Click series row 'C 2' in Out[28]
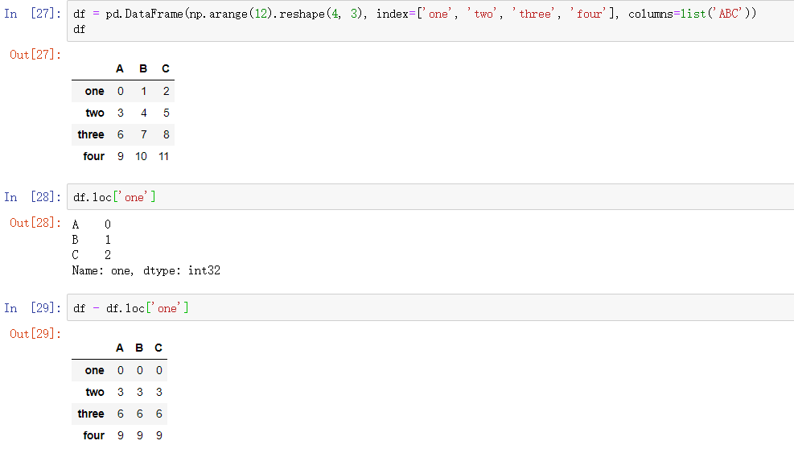This screenshot has width=794, height=453. 91,255
